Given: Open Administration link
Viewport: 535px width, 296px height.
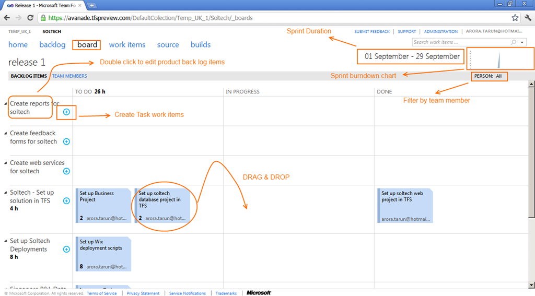Looking at the screenshot, I should (x=441, y=31).
